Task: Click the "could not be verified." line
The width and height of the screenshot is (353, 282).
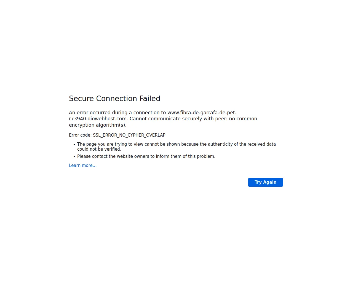Action: click(x=99, y=149)
